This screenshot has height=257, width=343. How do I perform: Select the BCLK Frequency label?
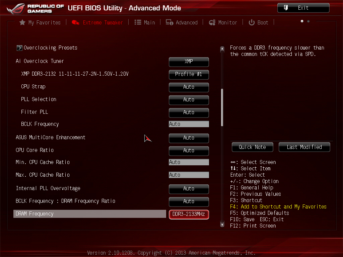click(40, 124)
